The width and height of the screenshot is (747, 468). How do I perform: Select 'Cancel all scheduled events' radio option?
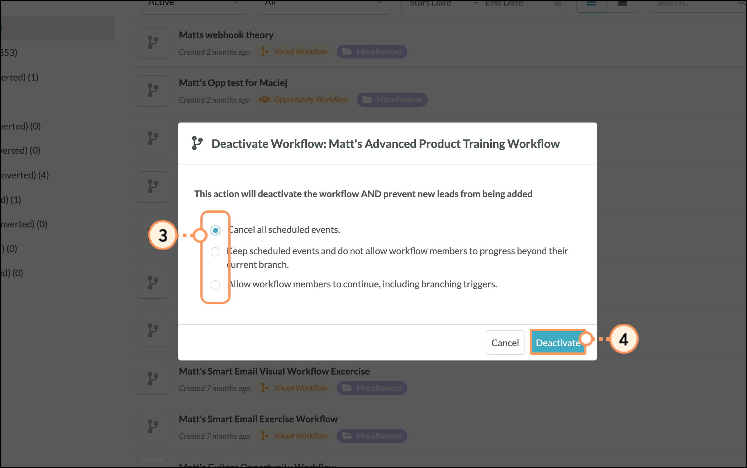pyautogui.click(x=215, y=230)
